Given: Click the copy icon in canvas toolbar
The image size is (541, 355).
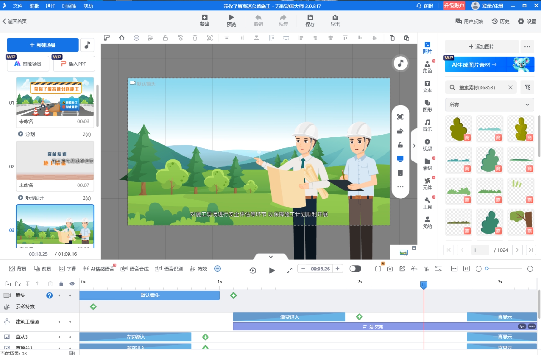Looking at the screenshot, I should [392, 38].
